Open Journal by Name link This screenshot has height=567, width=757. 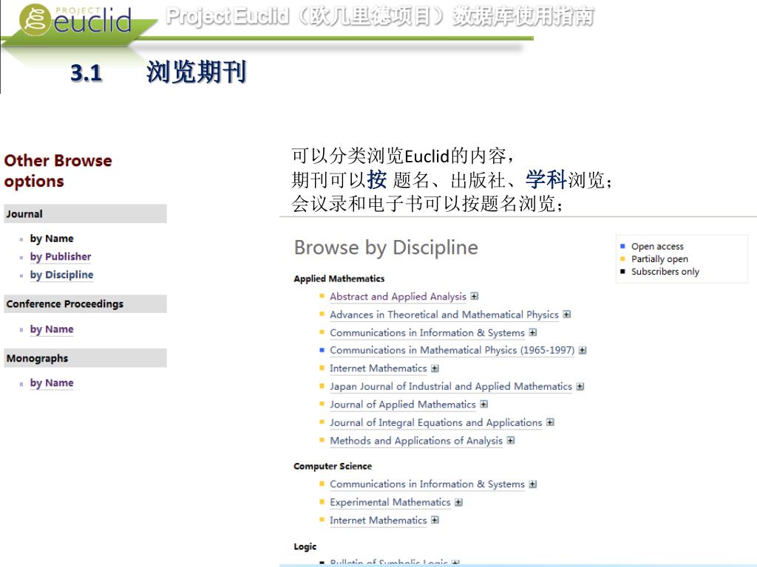tap(52, 238)
